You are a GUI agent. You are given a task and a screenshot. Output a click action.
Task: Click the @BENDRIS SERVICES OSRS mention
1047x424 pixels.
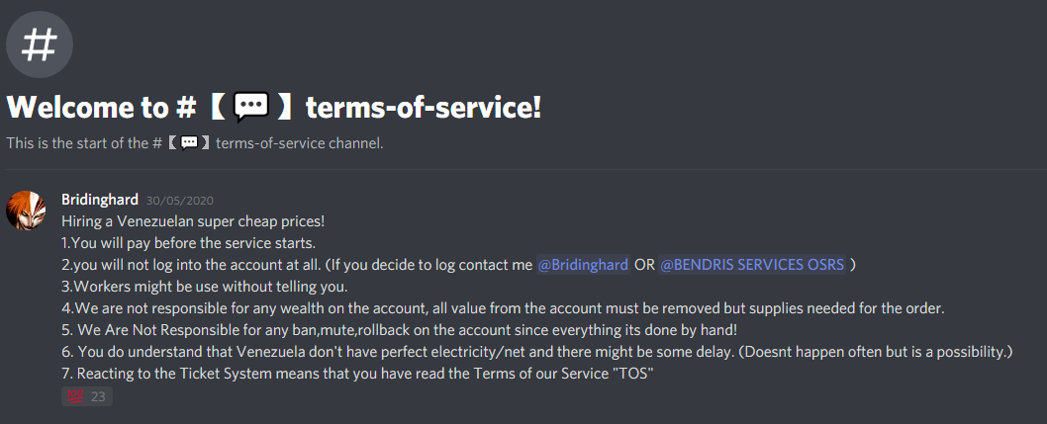[752, 265]
